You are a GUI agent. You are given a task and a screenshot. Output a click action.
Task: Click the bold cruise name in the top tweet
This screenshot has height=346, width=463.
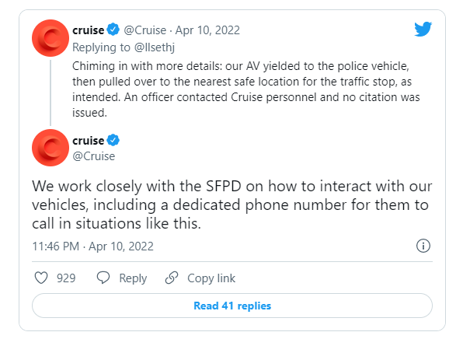(89, 30)
